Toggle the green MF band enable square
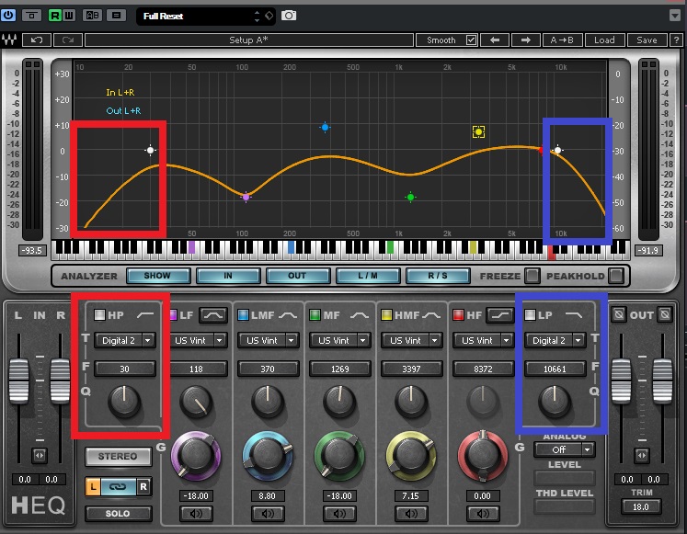The width and height of the screenshot is (687, 534). tap(315, 314)
